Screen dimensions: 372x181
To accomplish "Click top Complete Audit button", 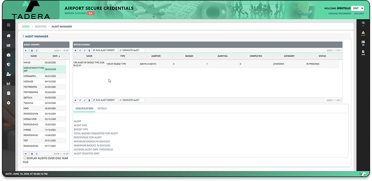I will (x=132, y=50).
